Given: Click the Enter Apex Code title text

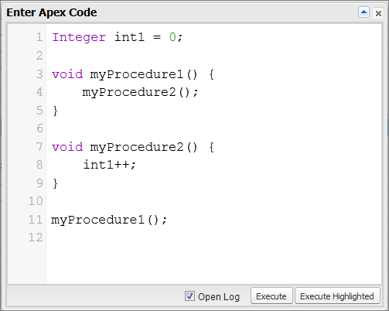Looking at the screenshot, I should [52, 12].
